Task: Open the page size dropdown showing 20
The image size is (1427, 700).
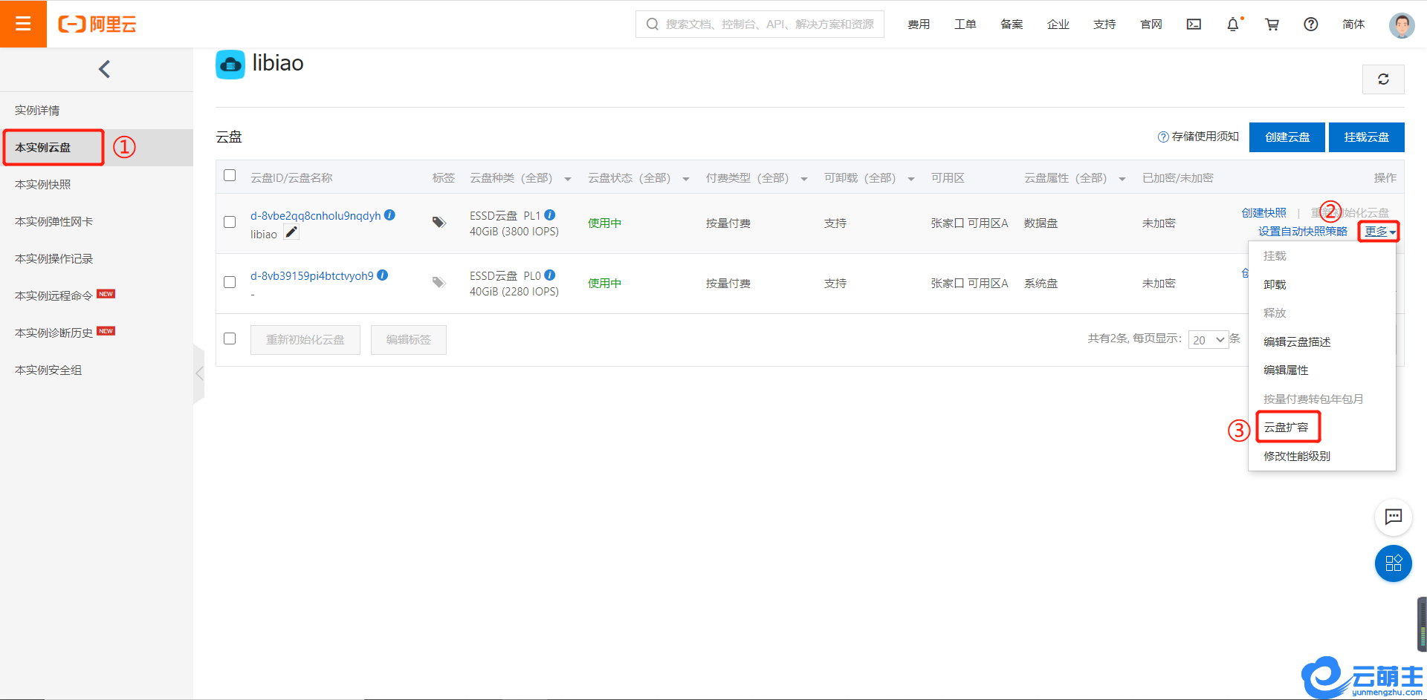Action: pos(1208,340)
